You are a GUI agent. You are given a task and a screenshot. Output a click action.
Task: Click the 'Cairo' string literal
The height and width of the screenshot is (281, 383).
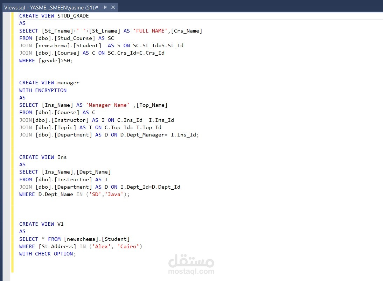pyautogui.click(x=128, y=246)
